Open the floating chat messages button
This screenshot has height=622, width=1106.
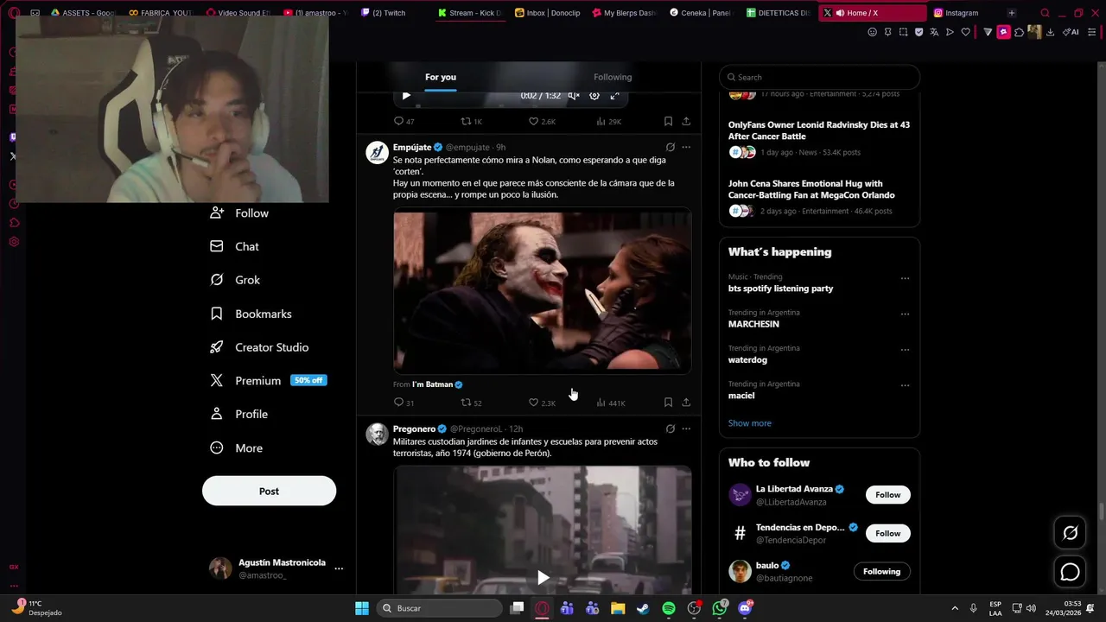pos(1070,572)
